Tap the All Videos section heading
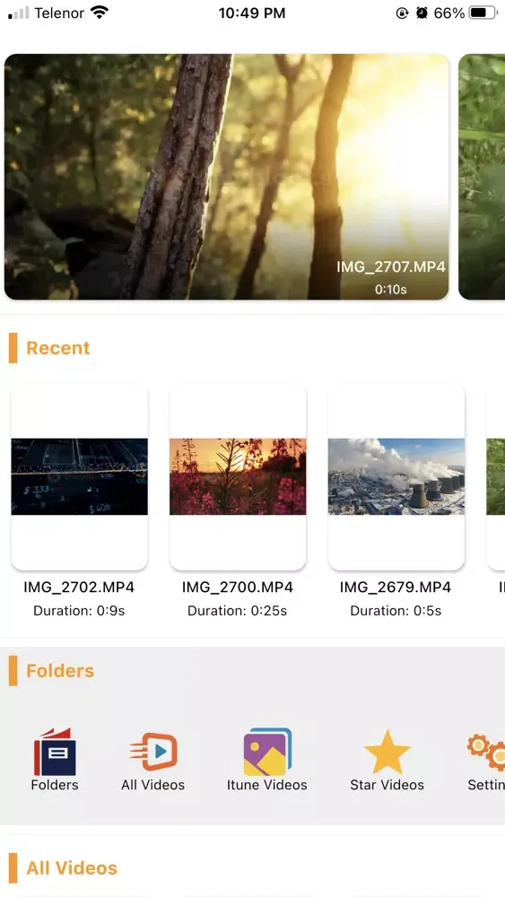This screenshot has width=505, height=897. 72,867
